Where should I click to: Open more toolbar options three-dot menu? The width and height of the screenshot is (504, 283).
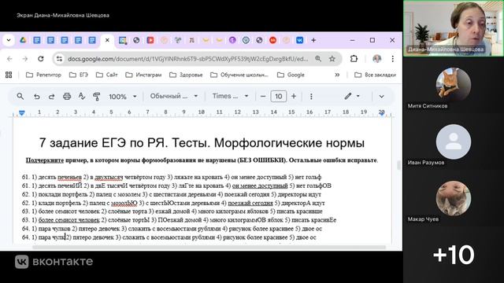tap(311, 96)
